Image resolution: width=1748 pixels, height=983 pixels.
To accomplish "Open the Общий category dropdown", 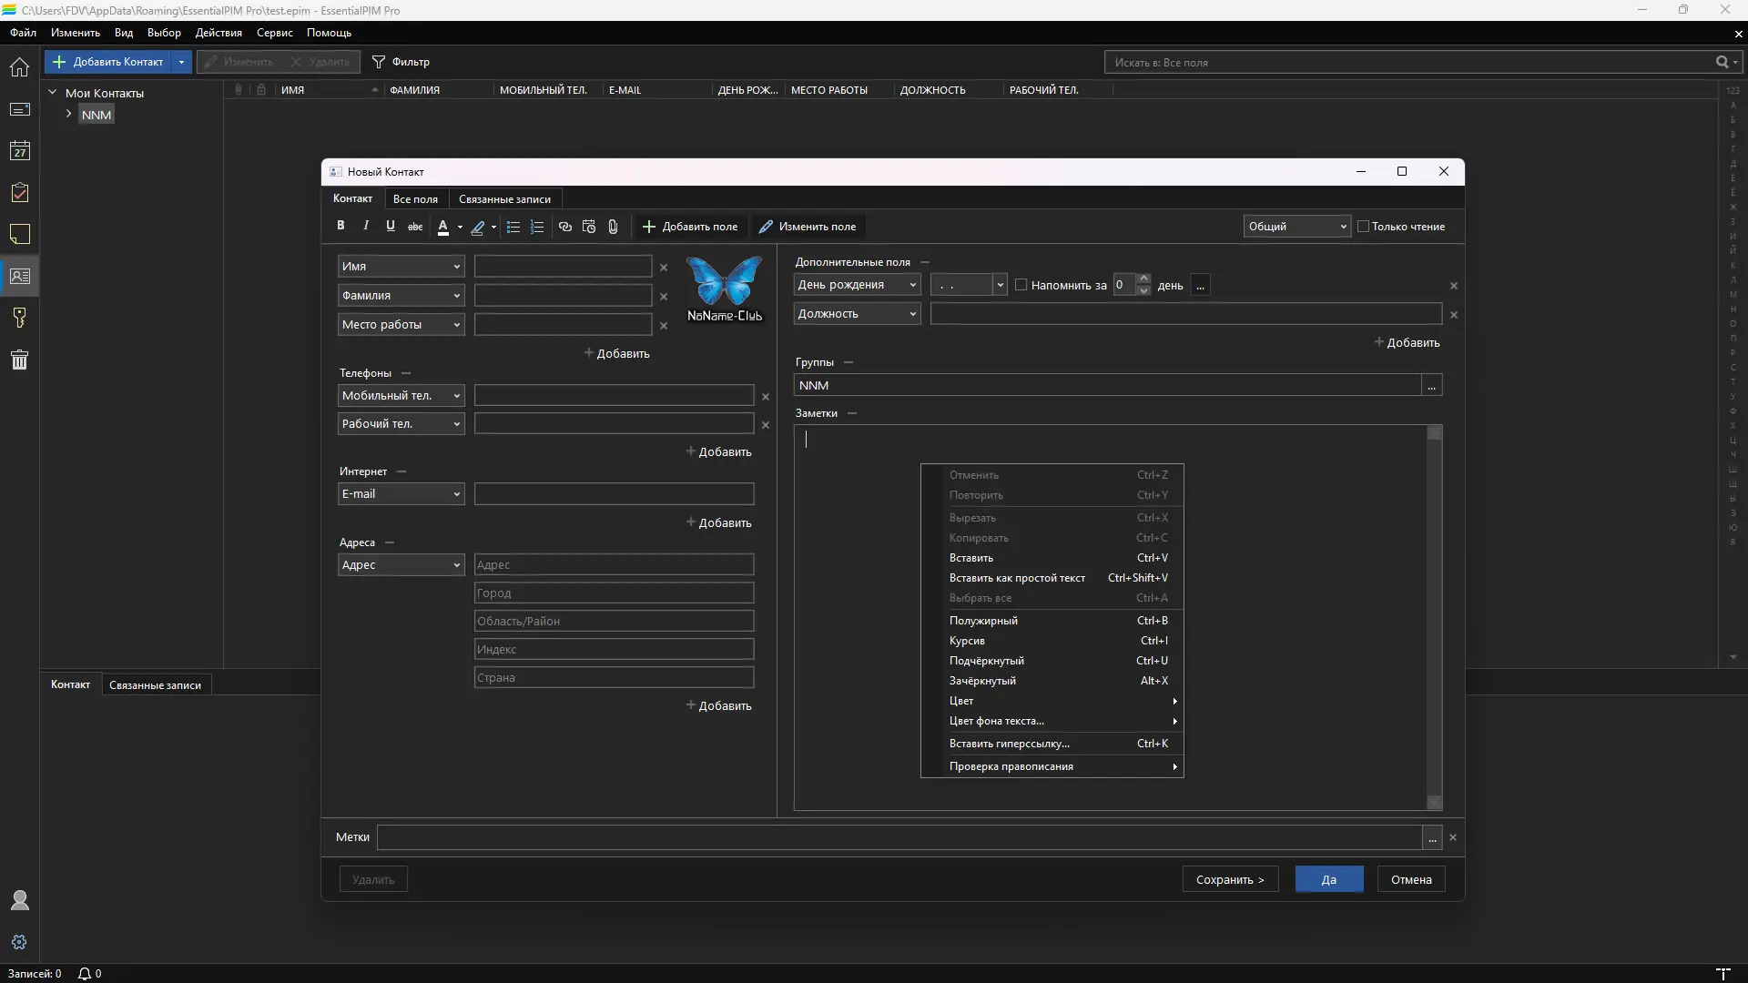I will 1296,227.
